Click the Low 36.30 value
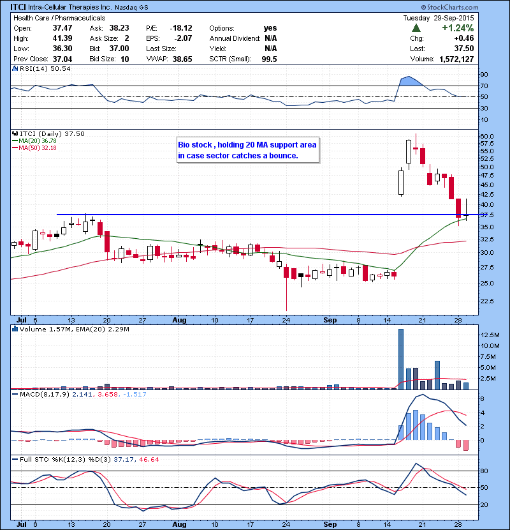The width and height of the screenshot is (510, 530). (62, 49)
